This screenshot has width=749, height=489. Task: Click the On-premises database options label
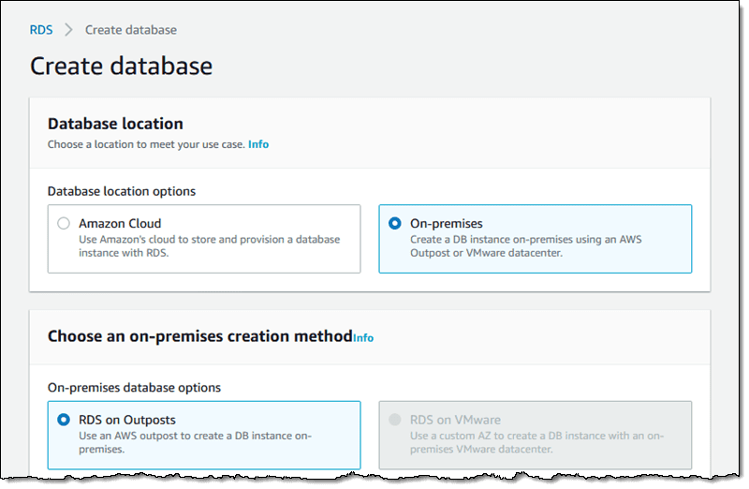pyautogui.click(x=134, y=388)
